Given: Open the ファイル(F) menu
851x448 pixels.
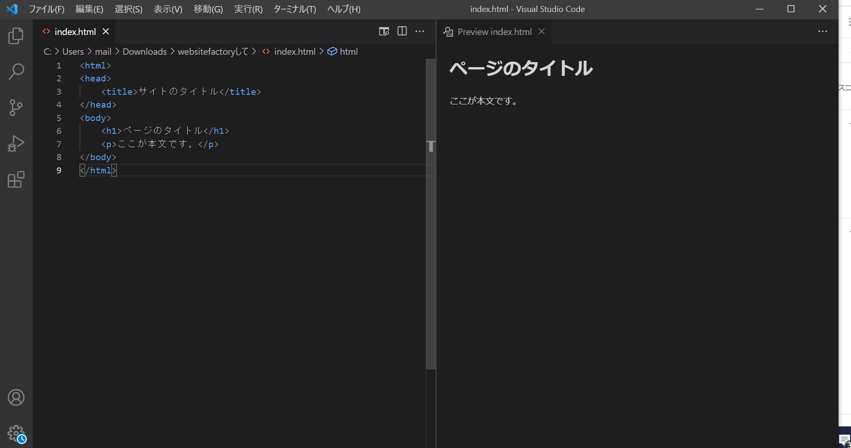Looking at the screenshot, I should 46,9.
